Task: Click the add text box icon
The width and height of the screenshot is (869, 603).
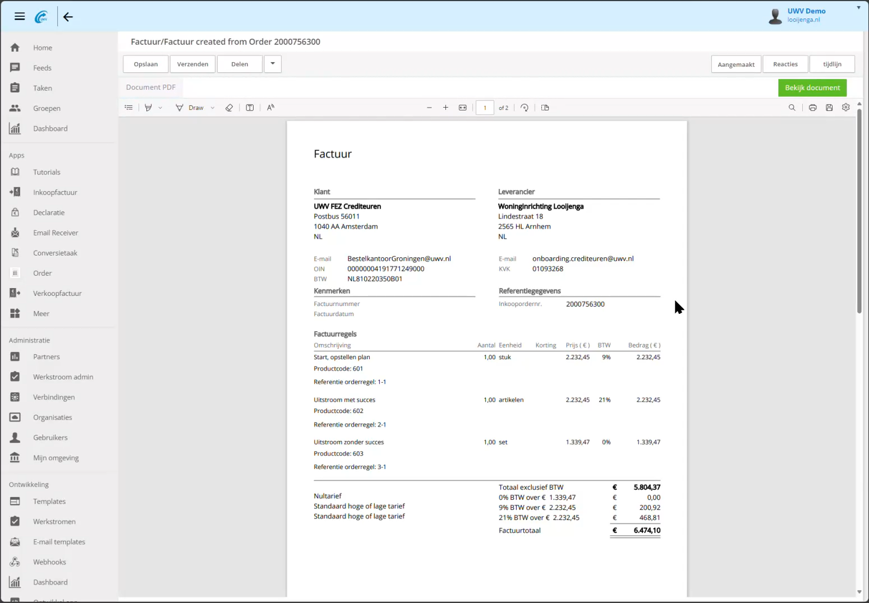Action: [250, 108]
